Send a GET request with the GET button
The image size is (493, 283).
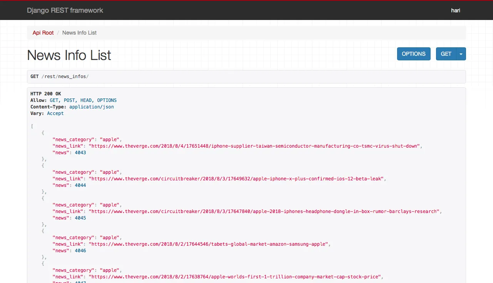point(446,54)
